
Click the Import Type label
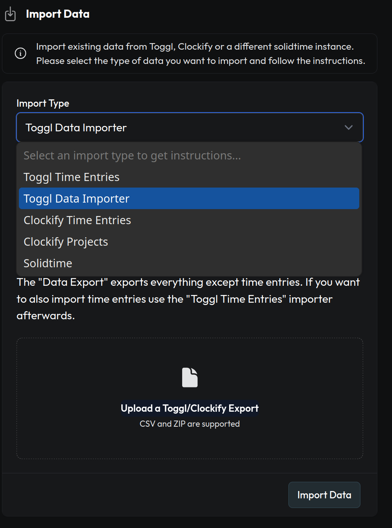click(42, 103)
